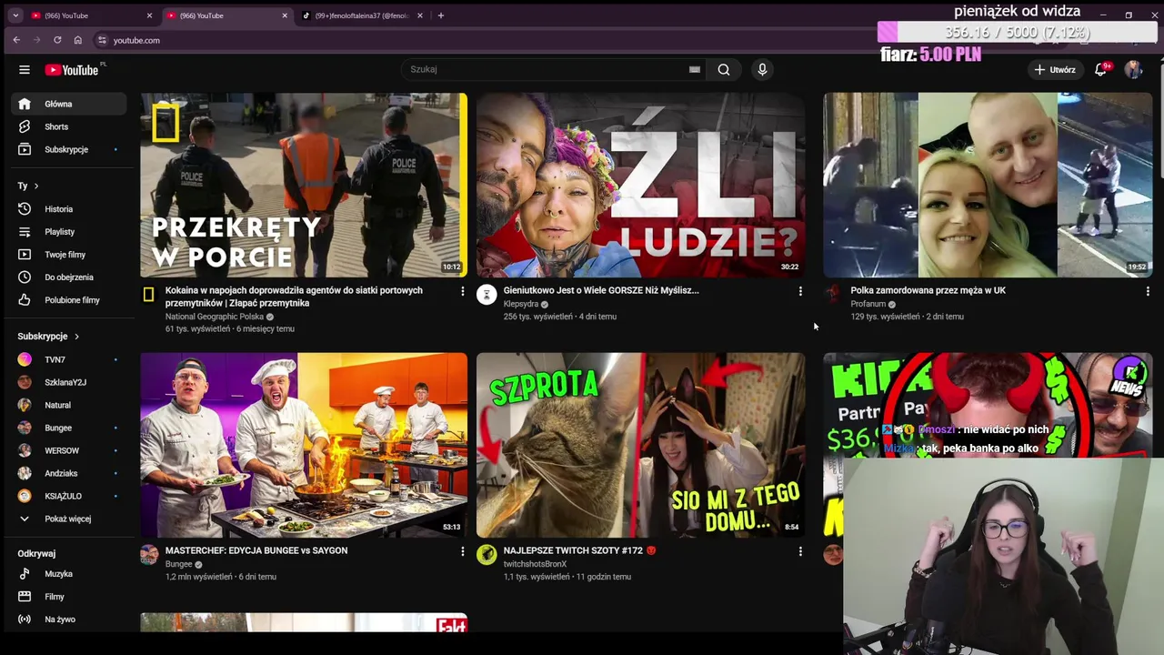Expand Subskrypcje section header
The width and height of the screenshot is (1164, 655).
click(48, 337)
